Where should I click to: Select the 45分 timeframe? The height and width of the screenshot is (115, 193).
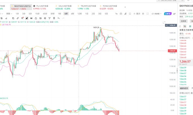tap(45, 14)
